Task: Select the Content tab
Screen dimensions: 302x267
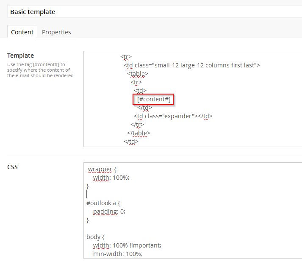Action: tap(22, 32)
